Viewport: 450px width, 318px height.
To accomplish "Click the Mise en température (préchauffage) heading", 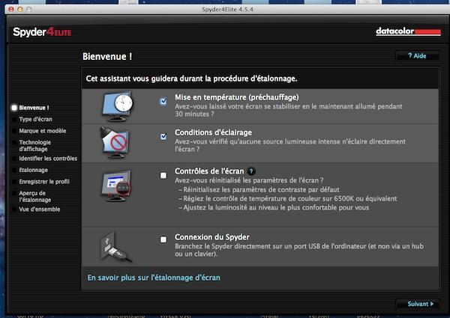I will point(237,97).
